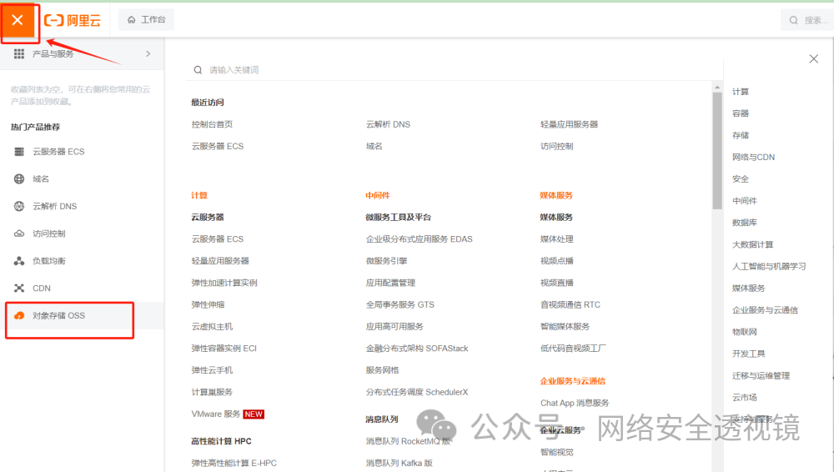Open 应用高可用服务 product

(x=394, y=326)
